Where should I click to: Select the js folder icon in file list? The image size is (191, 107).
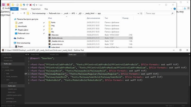[x=50, y=29]
